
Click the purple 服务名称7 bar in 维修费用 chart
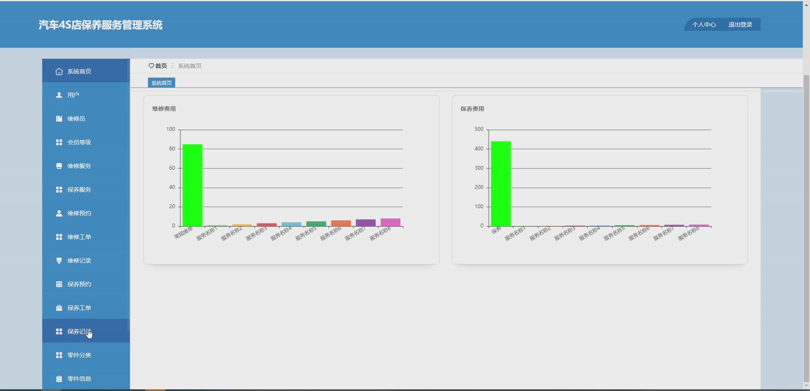(x=366, y=223)
